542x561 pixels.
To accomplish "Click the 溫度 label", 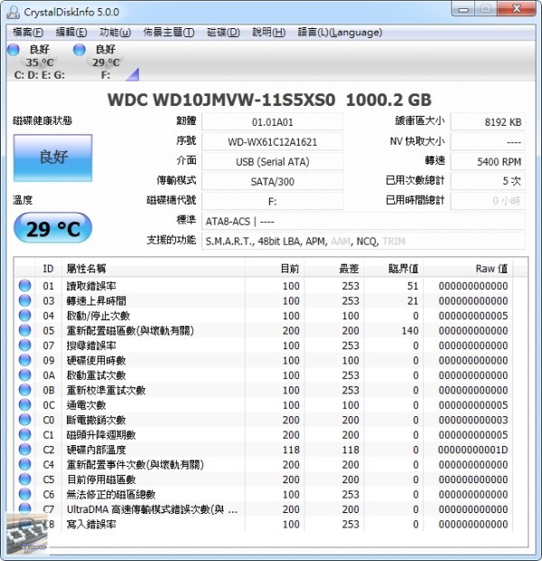I will click(23, 200).
